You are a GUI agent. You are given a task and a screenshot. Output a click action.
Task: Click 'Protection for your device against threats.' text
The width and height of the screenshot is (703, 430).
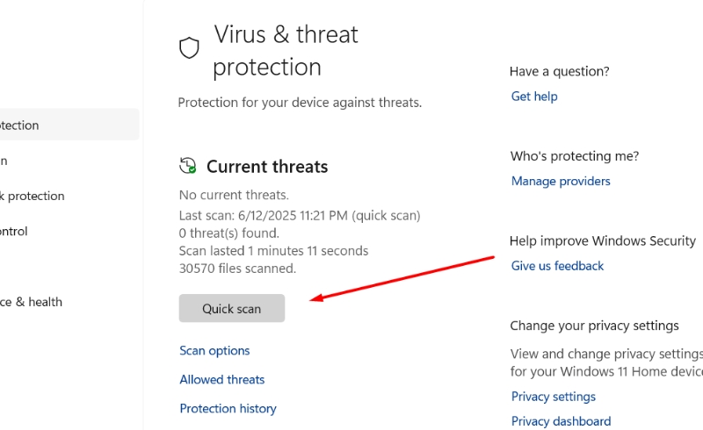[300, 103]
